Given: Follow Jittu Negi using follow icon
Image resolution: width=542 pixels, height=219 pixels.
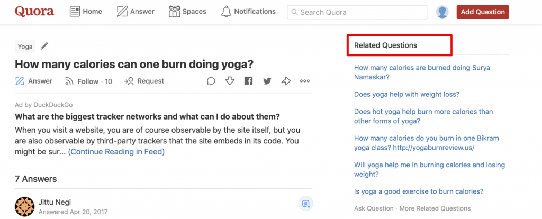Looking at the screenshot, I should point(305,204).
